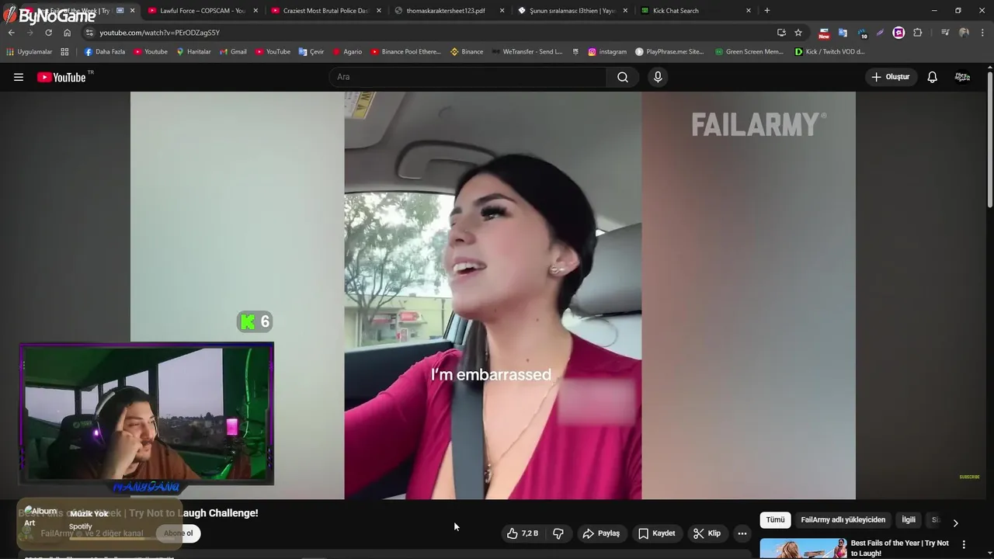Open Binance Pool Ethereum bookmark
Image resolution: width=994 pixels, height=559 pixels.
tap(405, 52)
